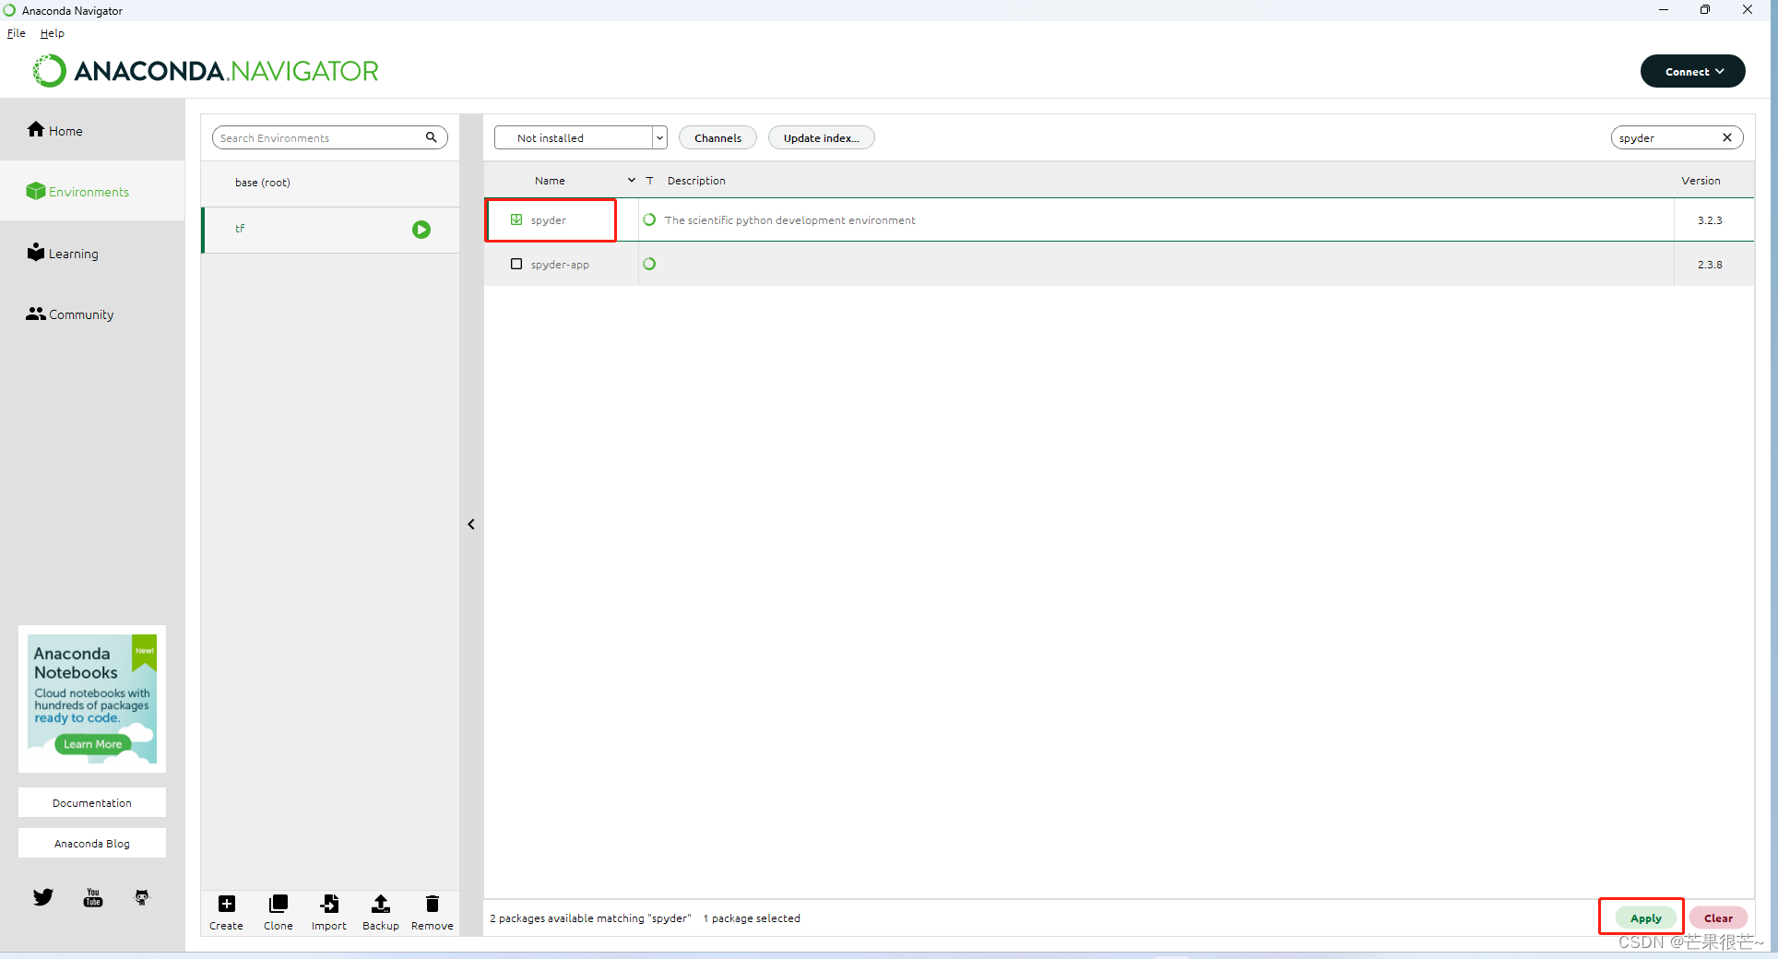Click the T column header
The height and width of the screenshot is (959, 1778).
pos(649,181)
